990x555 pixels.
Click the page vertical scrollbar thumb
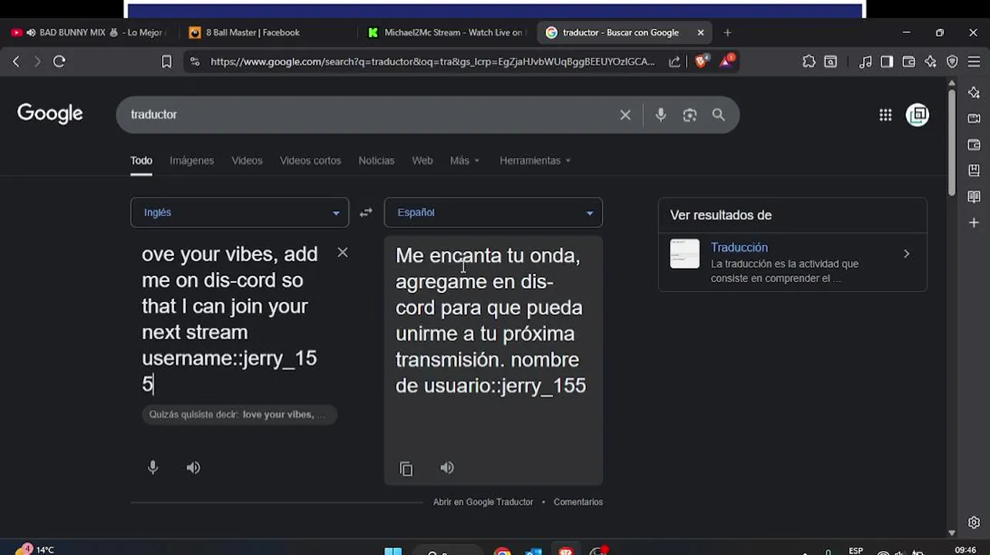coord(951,142)
